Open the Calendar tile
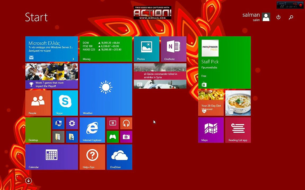This screenshot has width=305, height=190. click(x=52, y=157)
